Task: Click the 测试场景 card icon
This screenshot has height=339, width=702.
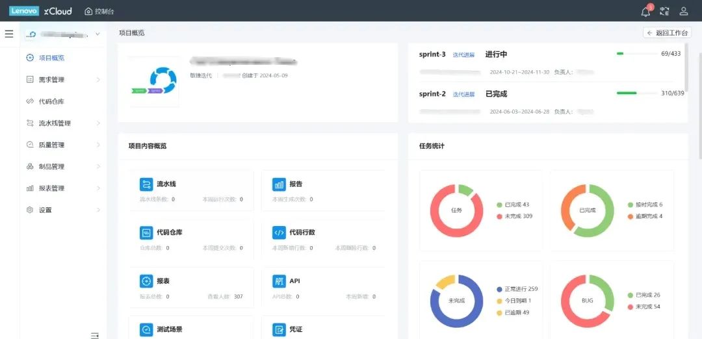Action: (x=146, y=330)
